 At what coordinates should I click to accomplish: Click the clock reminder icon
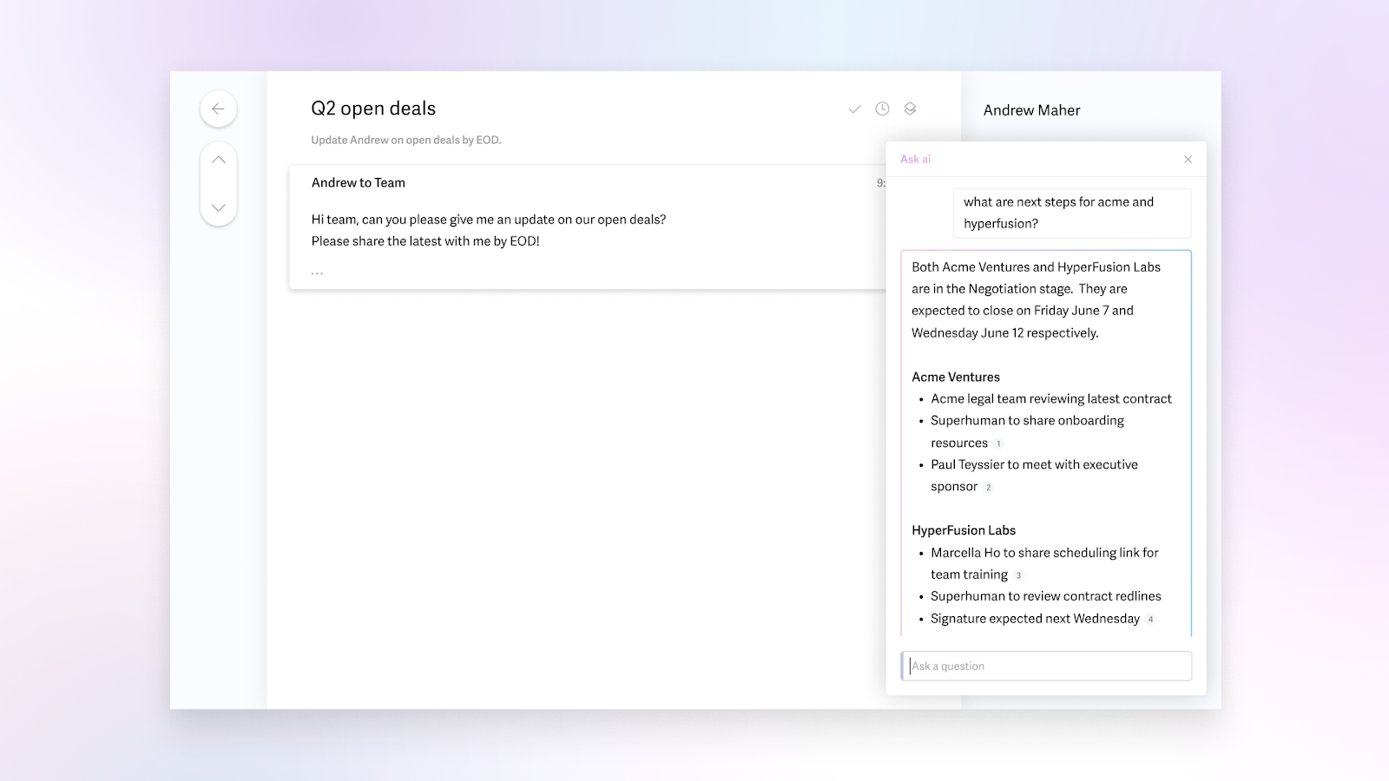(x=882, y=108)
